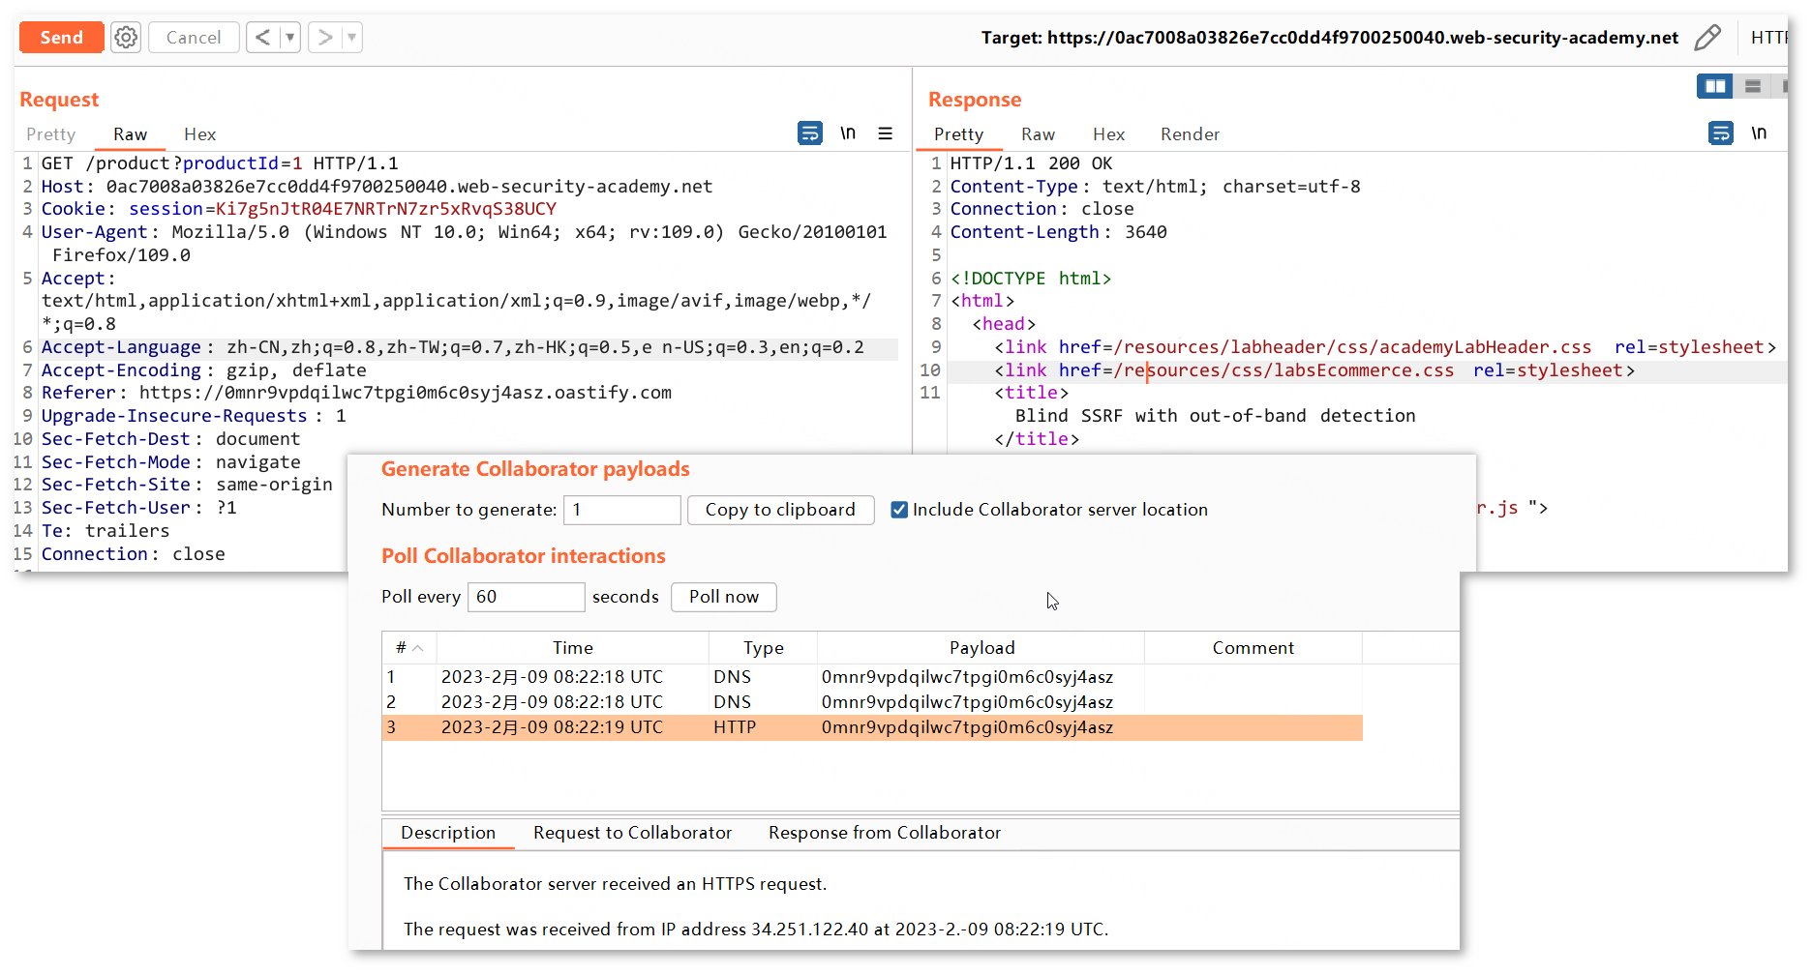Toggle show non-printable chars in Request panel

(x=848, y=133)
